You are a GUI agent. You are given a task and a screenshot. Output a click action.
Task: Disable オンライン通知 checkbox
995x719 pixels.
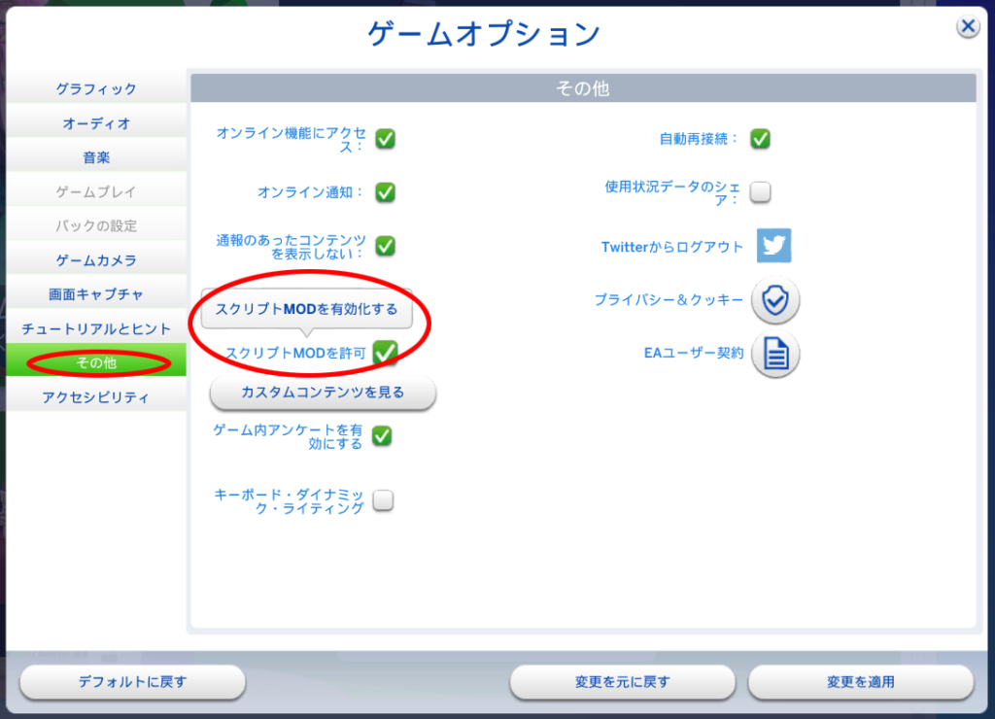pos(383,193)
